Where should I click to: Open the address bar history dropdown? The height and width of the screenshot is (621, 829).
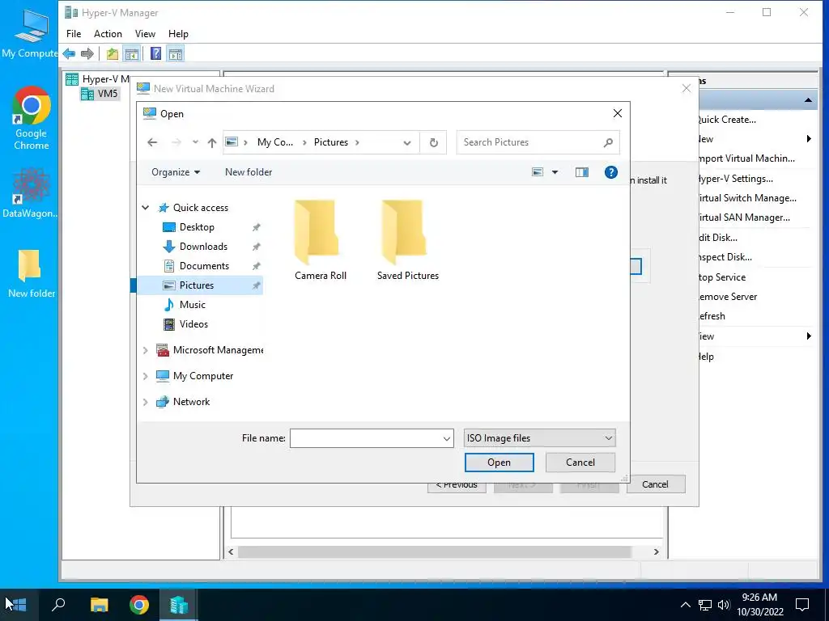point(406,142)
